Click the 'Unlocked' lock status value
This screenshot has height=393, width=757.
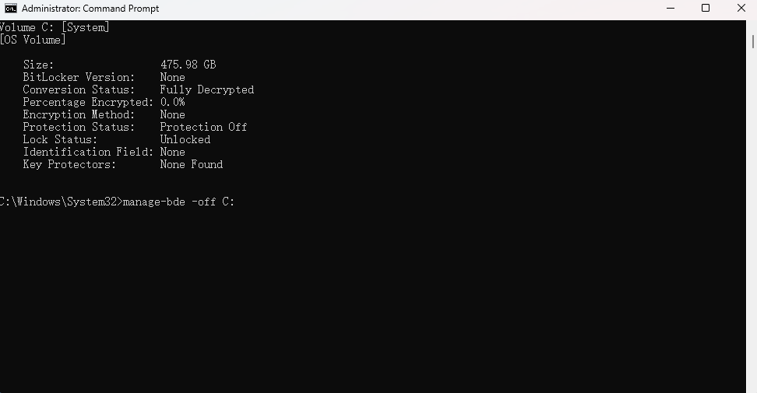pos(185,139)
